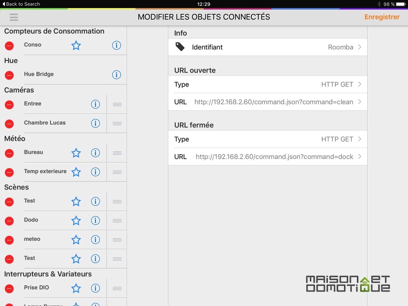Screen dimensions: 408x306
Task: Select the Conso item label
Action: [33, 44]
